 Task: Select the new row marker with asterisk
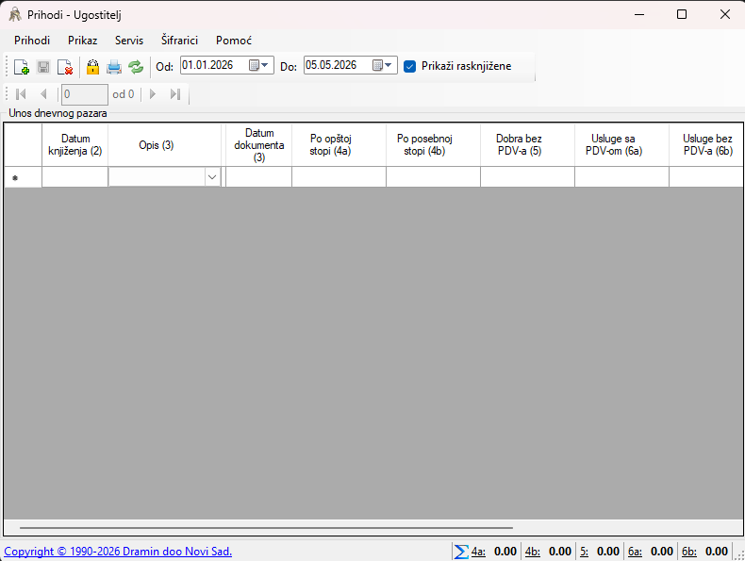pyautogui.click(x=23, y=177)
